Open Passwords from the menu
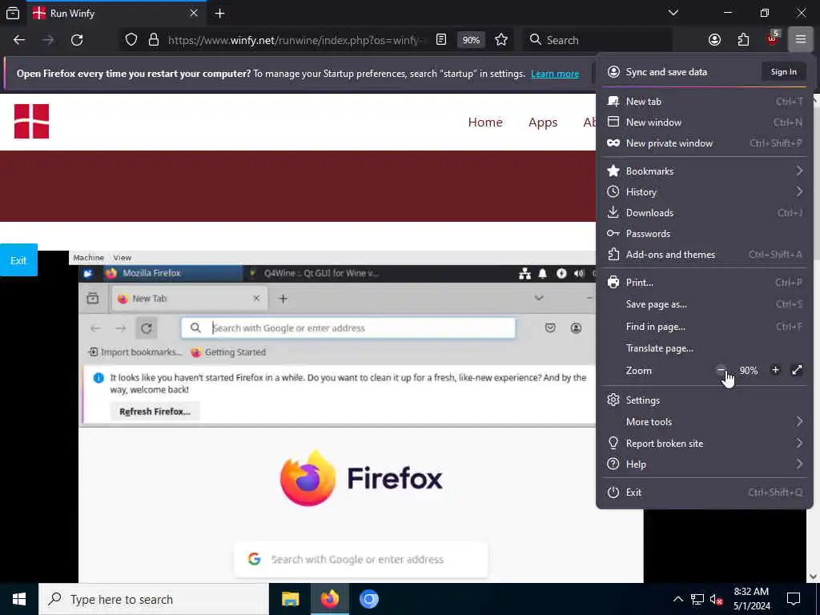This screenshot has width=820, height=615. point(705,234)
